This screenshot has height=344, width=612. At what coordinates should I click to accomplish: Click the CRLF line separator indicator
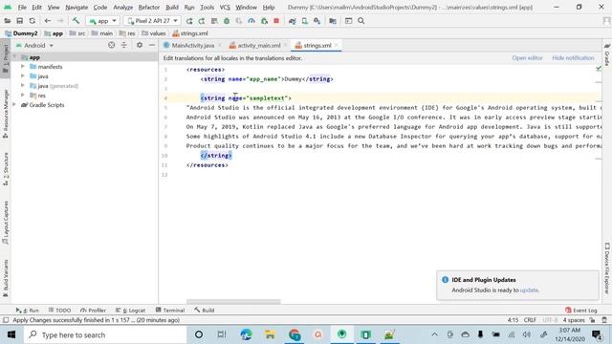click(x=530, y=320)
